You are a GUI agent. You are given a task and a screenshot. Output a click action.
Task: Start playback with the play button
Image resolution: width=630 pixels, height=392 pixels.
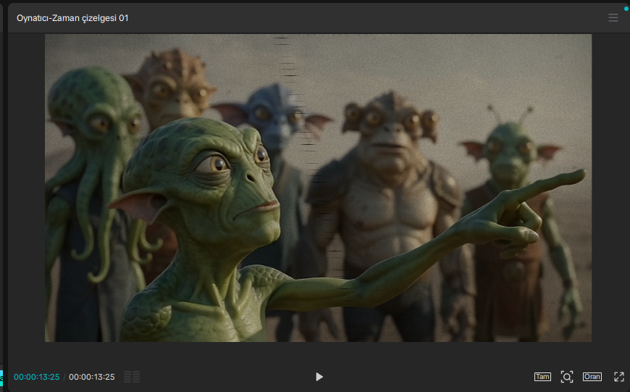319,377
